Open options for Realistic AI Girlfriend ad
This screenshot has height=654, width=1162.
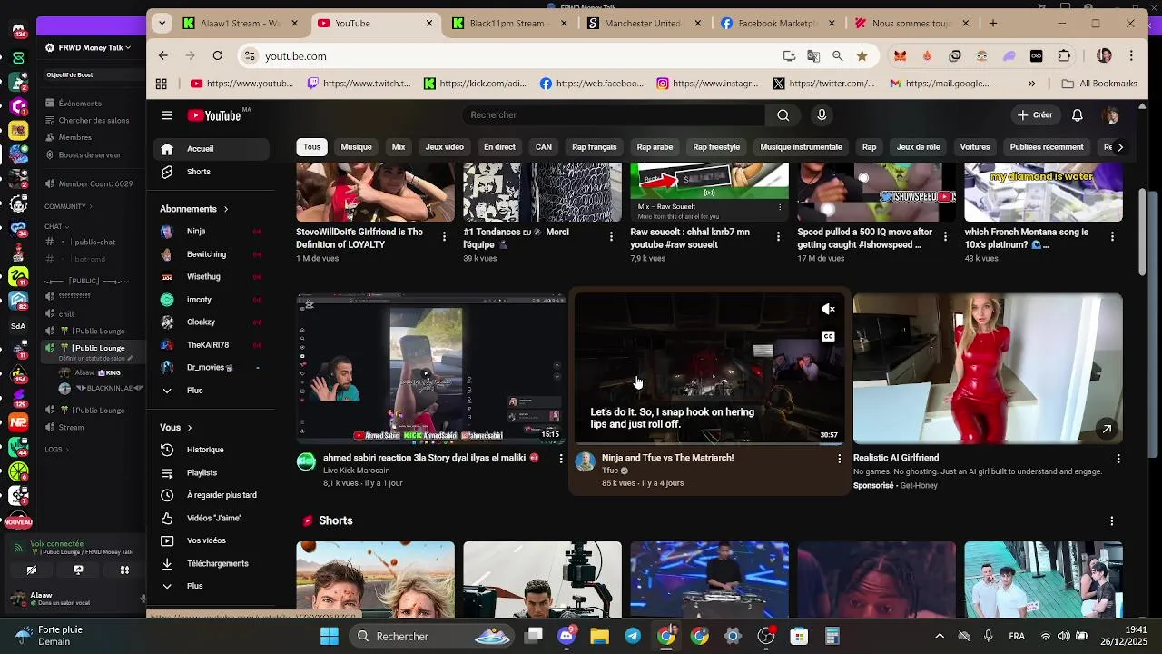click(x=1118, y=459)
